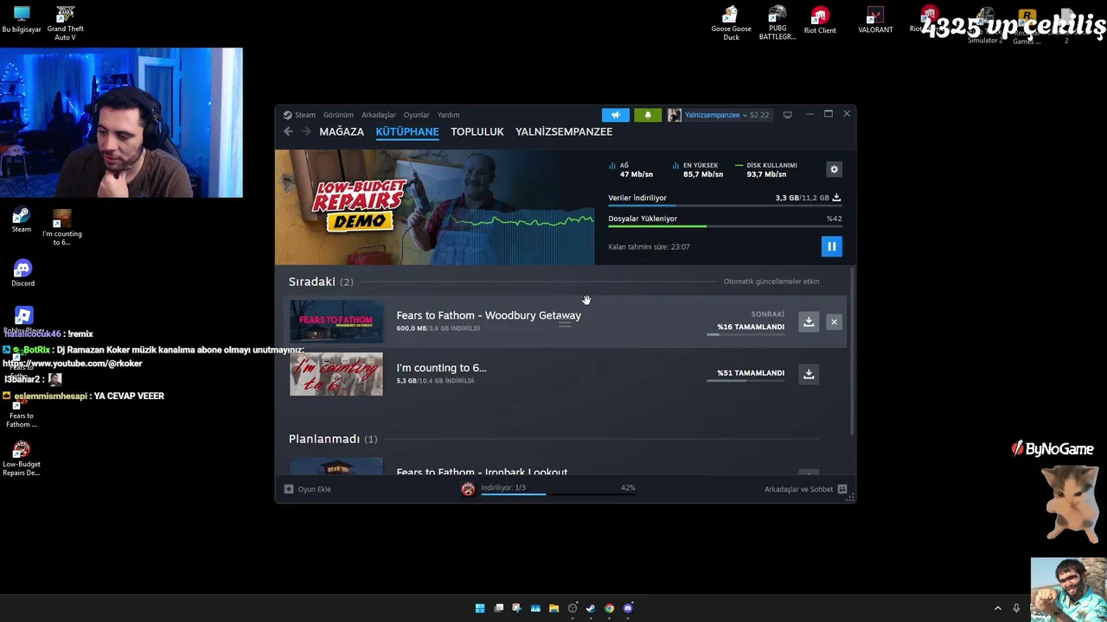Screen dimensions: 1107x622
Task: Open the Oyunlar menu
Action: pos(416,115)
